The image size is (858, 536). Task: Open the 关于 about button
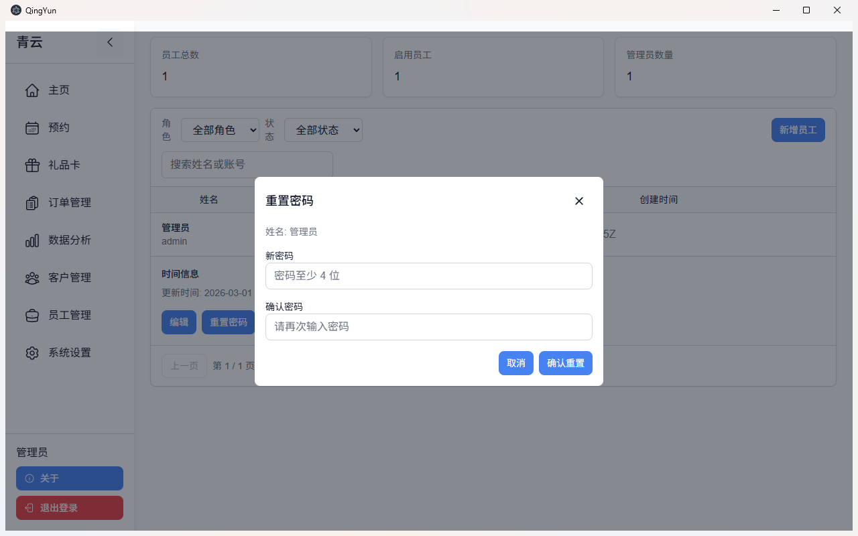point(70,478)
